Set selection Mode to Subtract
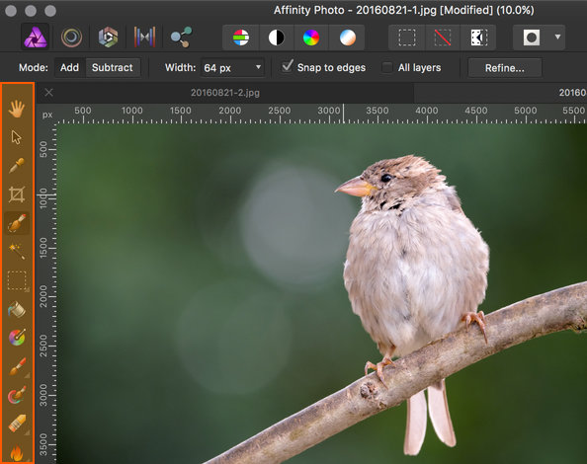The image size is (587, 464). 113,68
